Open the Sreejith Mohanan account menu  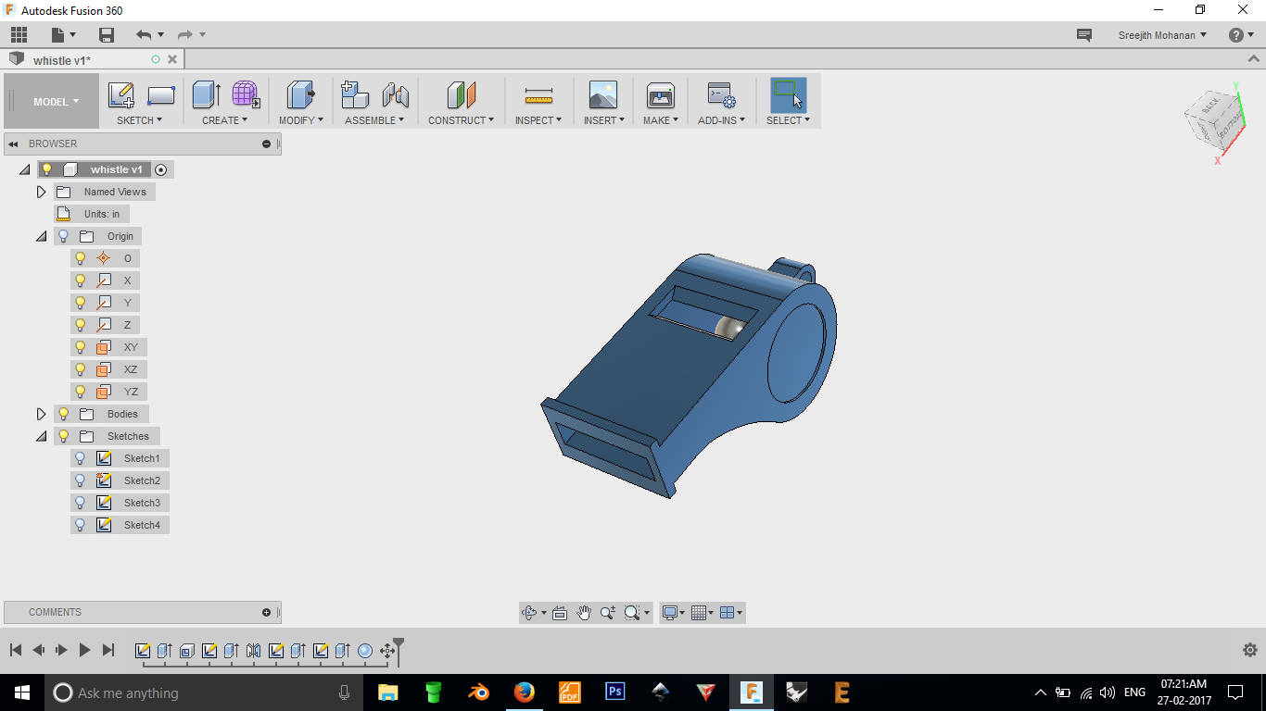point(1162,35)
